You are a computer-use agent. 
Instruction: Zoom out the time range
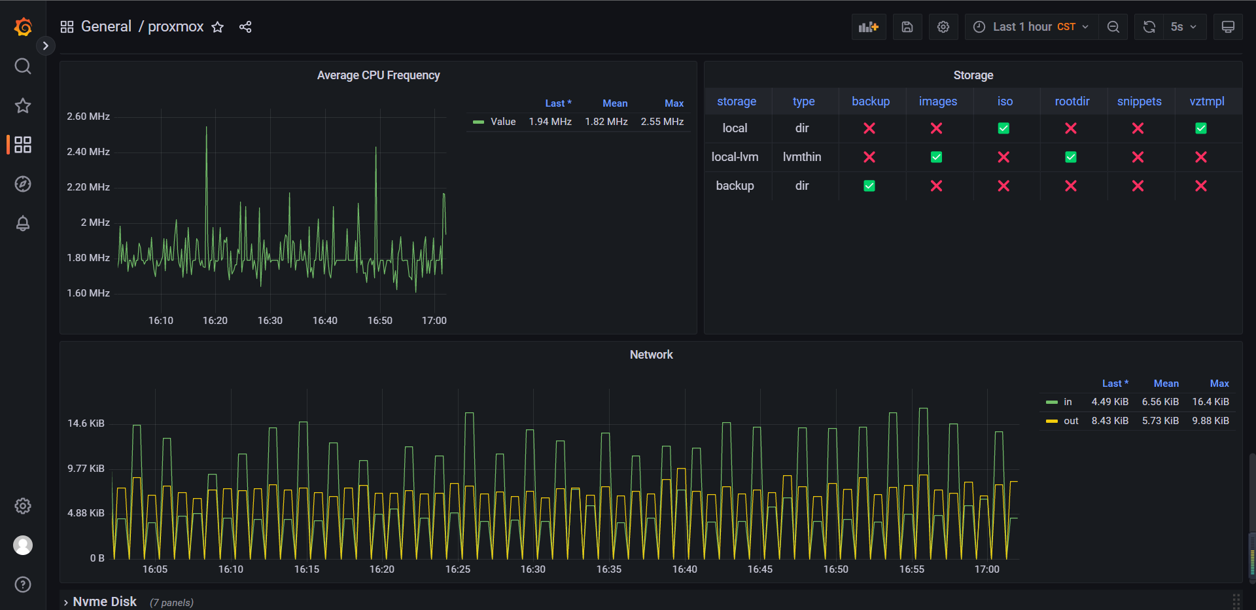(1113, 27)
